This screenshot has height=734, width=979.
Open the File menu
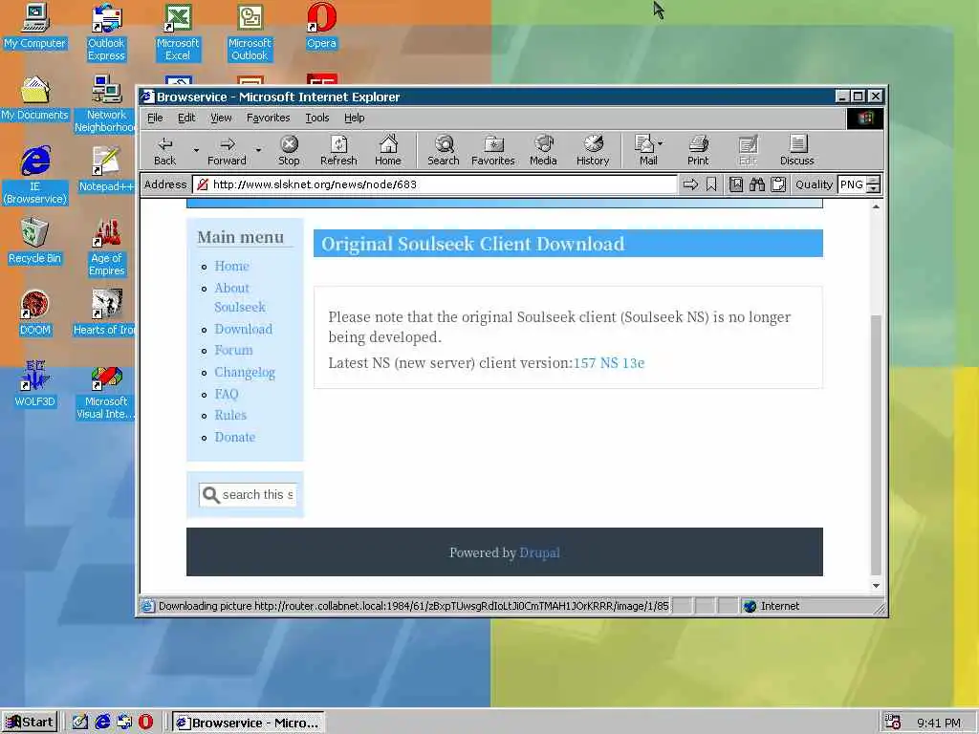pyautogui.click(x=155, y=118)
